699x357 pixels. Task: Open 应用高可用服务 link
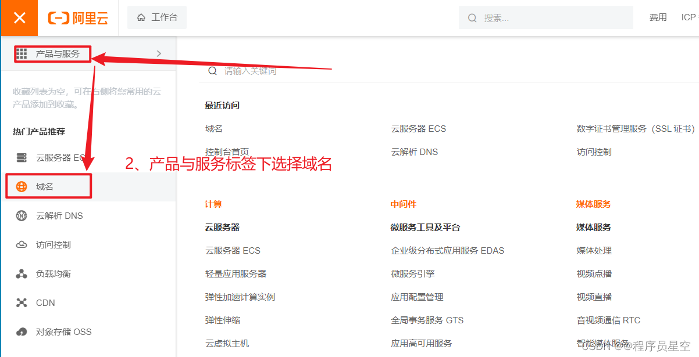coord(422,343)
